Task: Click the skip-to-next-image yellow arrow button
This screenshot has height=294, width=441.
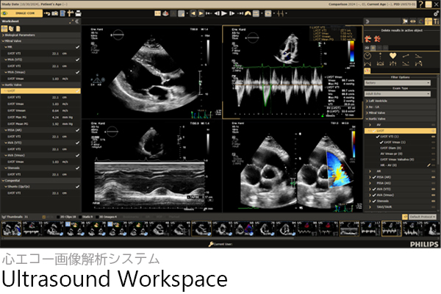Action: pyautogui.click(x=201, y=13)
